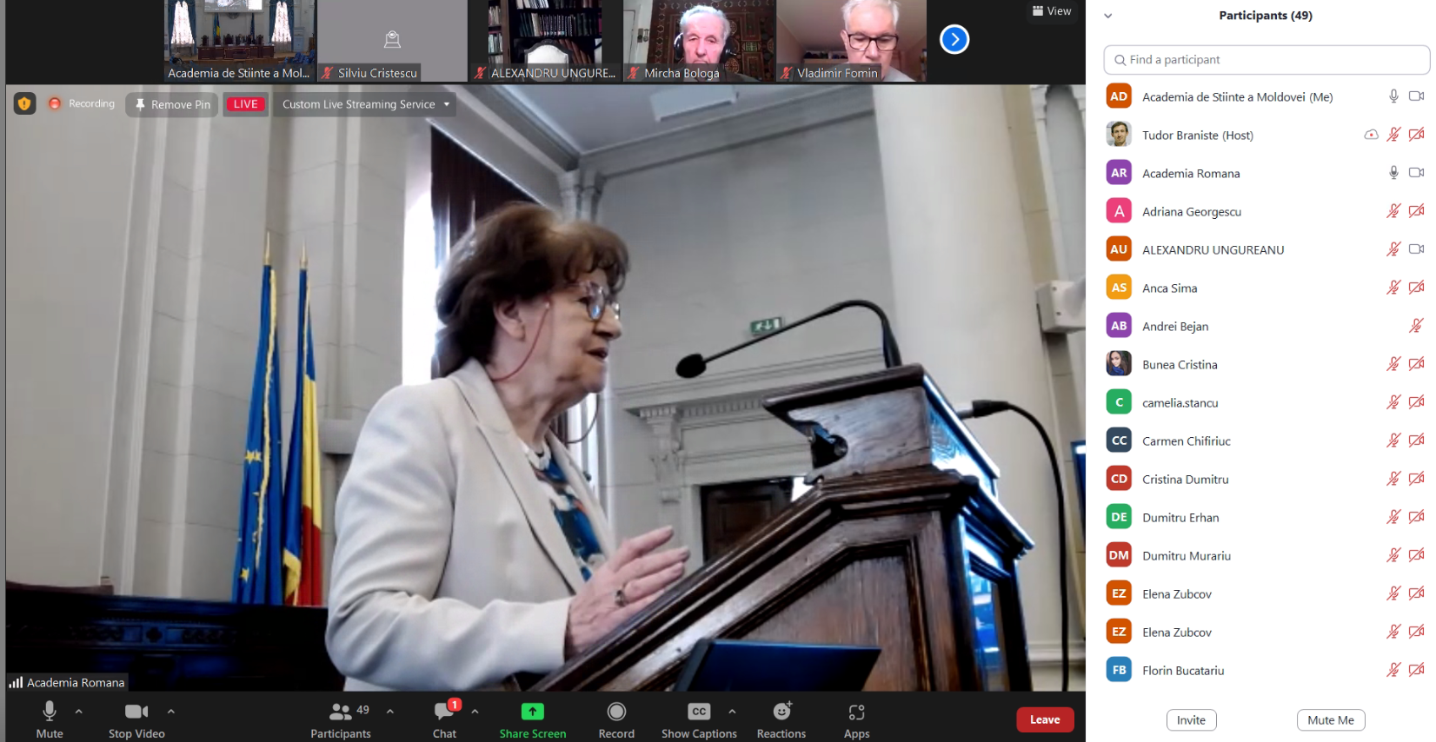Select Vladimir Fomin video thumbnail
Screen dimensions: 1436x742
[851, 41]
